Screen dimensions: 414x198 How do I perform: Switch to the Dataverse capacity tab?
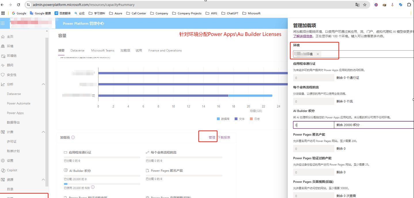pyautogui.click(x=77, y=51)
